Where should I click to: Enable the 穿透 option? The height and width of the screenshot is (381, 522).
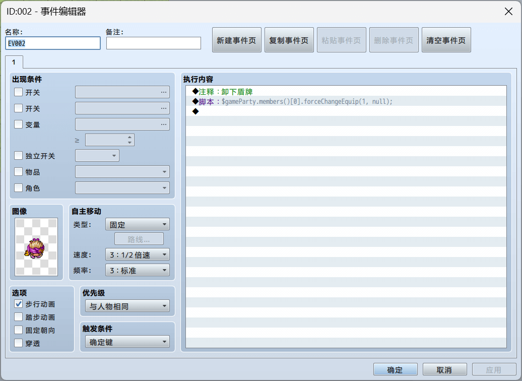tap(18, 343)
